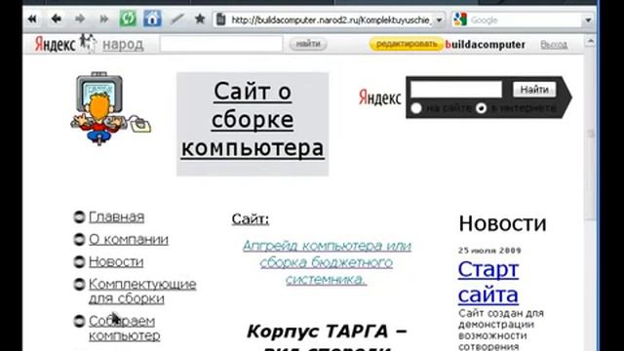Click the pencil edit icon in toolbar
The width and height of the screenshot is (624, 351).
click(x=177, y=19)
